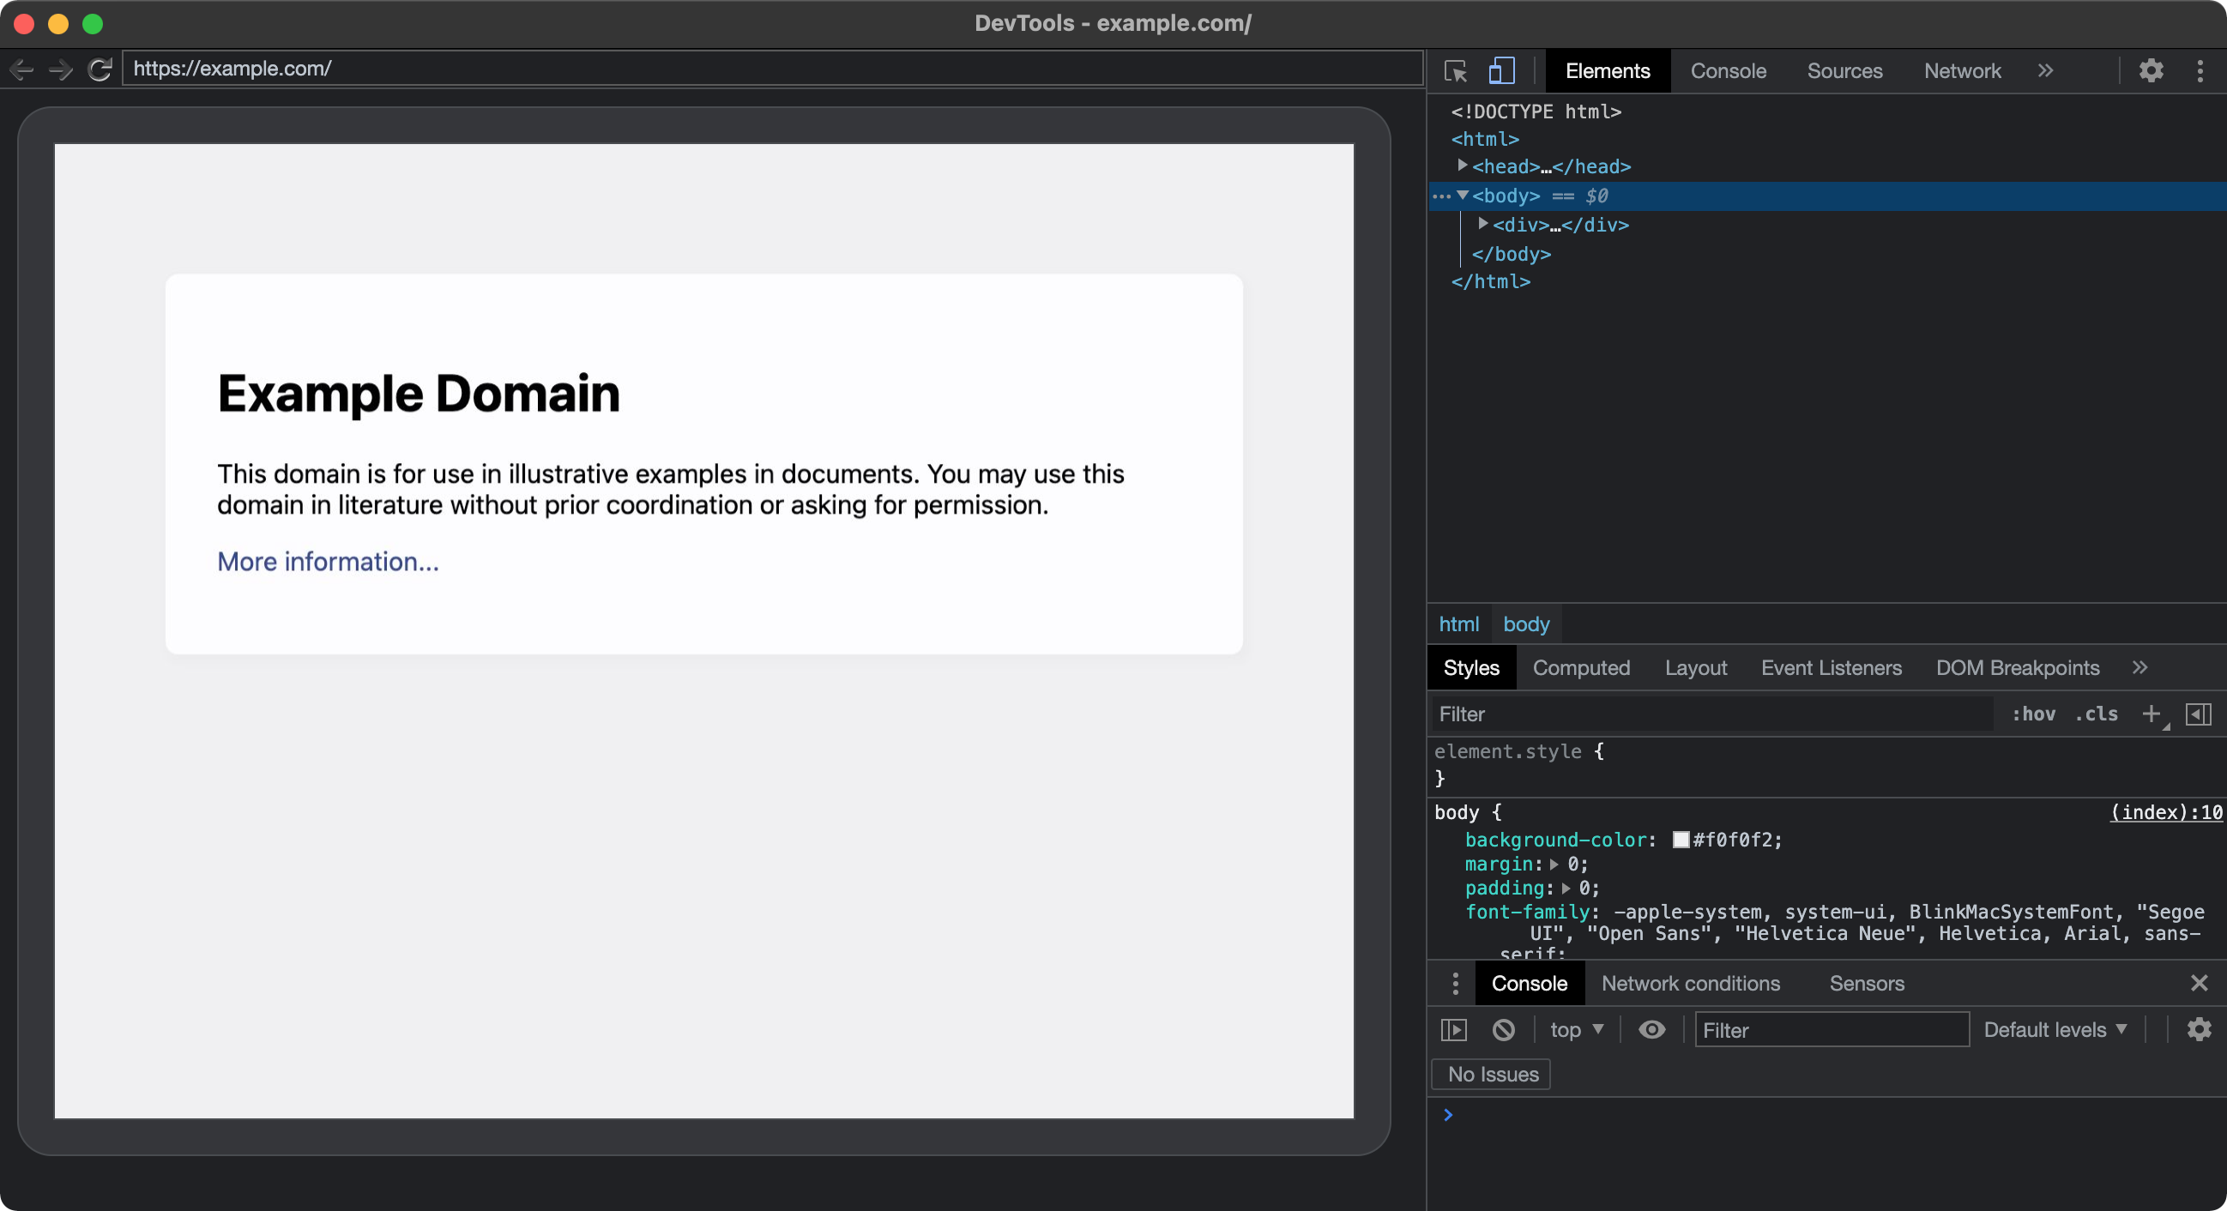Expand the div element in DOM tree

click(x=1482, y=224)
